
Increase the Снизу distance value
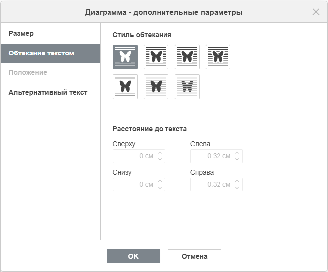pyautogui.click(x=160, y=181)
